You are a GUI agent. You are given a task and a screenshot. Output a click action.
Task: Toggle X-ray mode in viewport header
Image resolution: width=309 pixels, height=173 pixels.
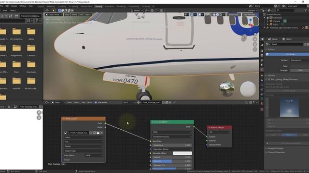(207, 14)
